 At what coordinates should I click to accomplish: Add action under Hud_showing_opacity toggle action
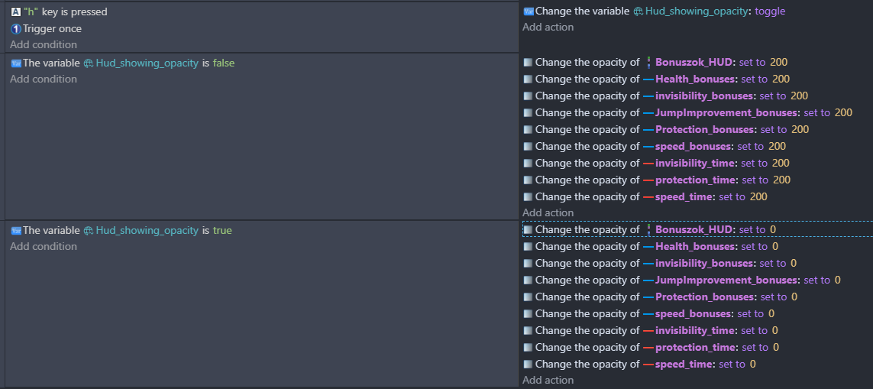coord(548,27)
